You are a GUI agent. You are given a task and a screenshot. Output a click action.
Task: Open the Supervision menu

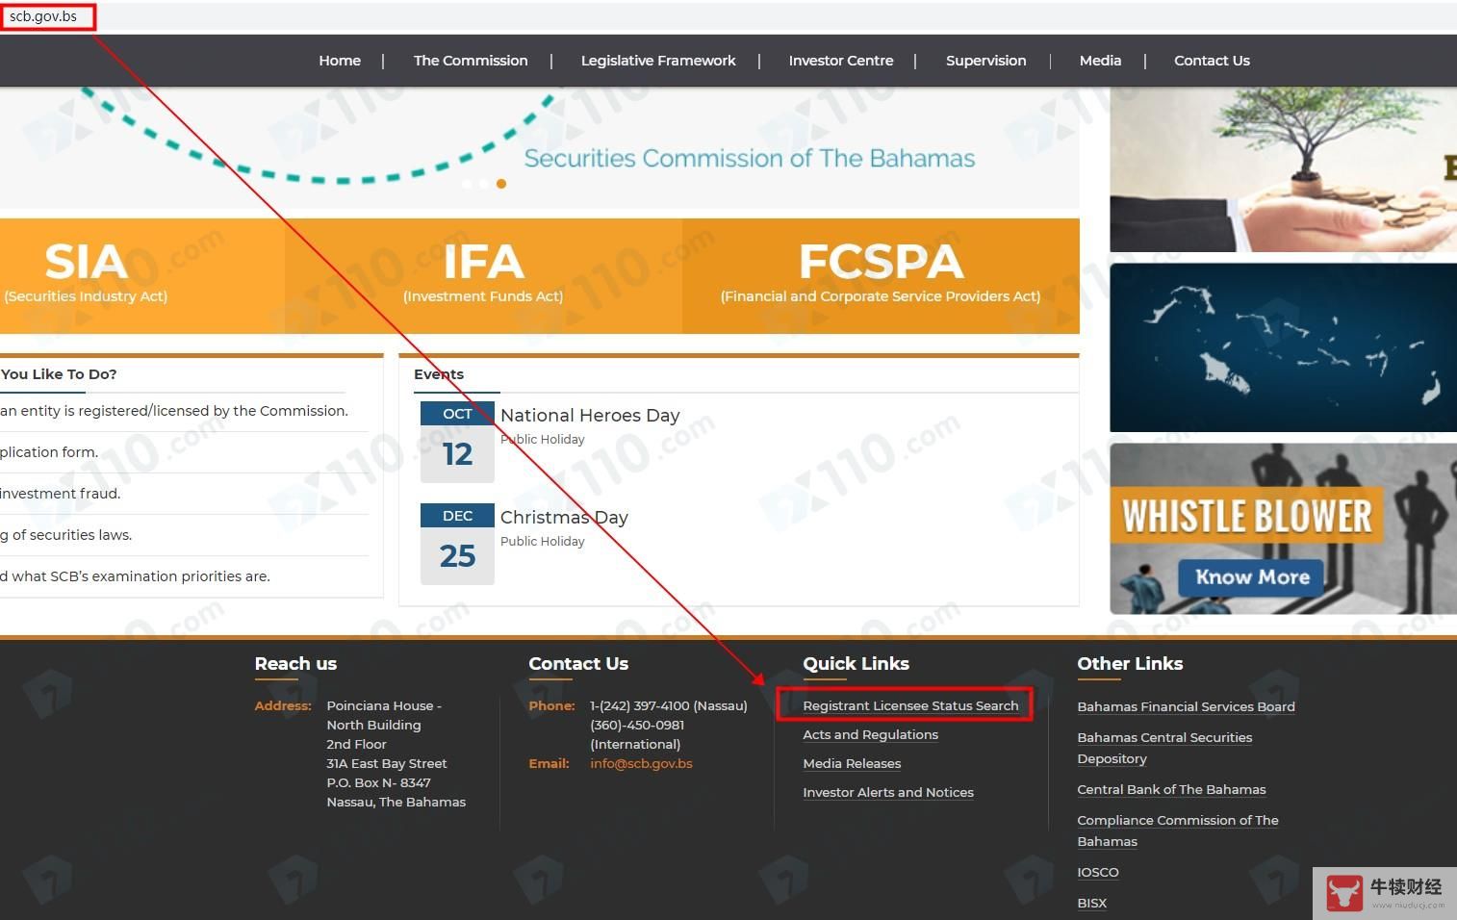point(986,61)
